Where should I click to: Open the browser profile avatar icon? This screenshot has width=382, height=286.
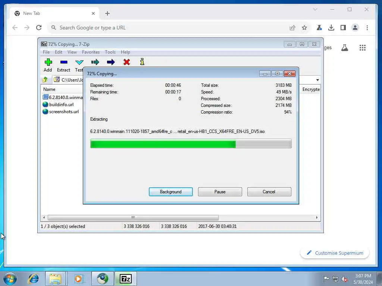[x=355, y=28]
